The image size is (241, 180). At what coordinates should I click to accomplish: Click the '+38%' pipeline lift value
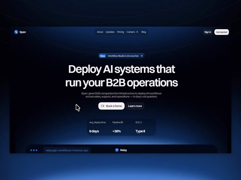click(x=117, y=131)
